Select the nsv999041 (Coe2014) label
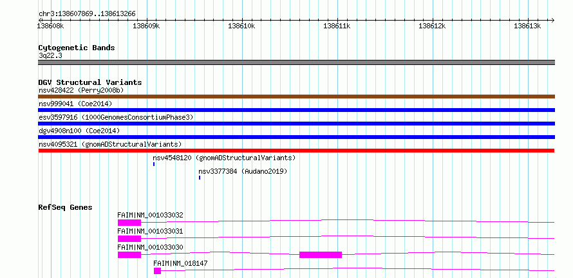 pyautogui.click(x=75, y=104)
